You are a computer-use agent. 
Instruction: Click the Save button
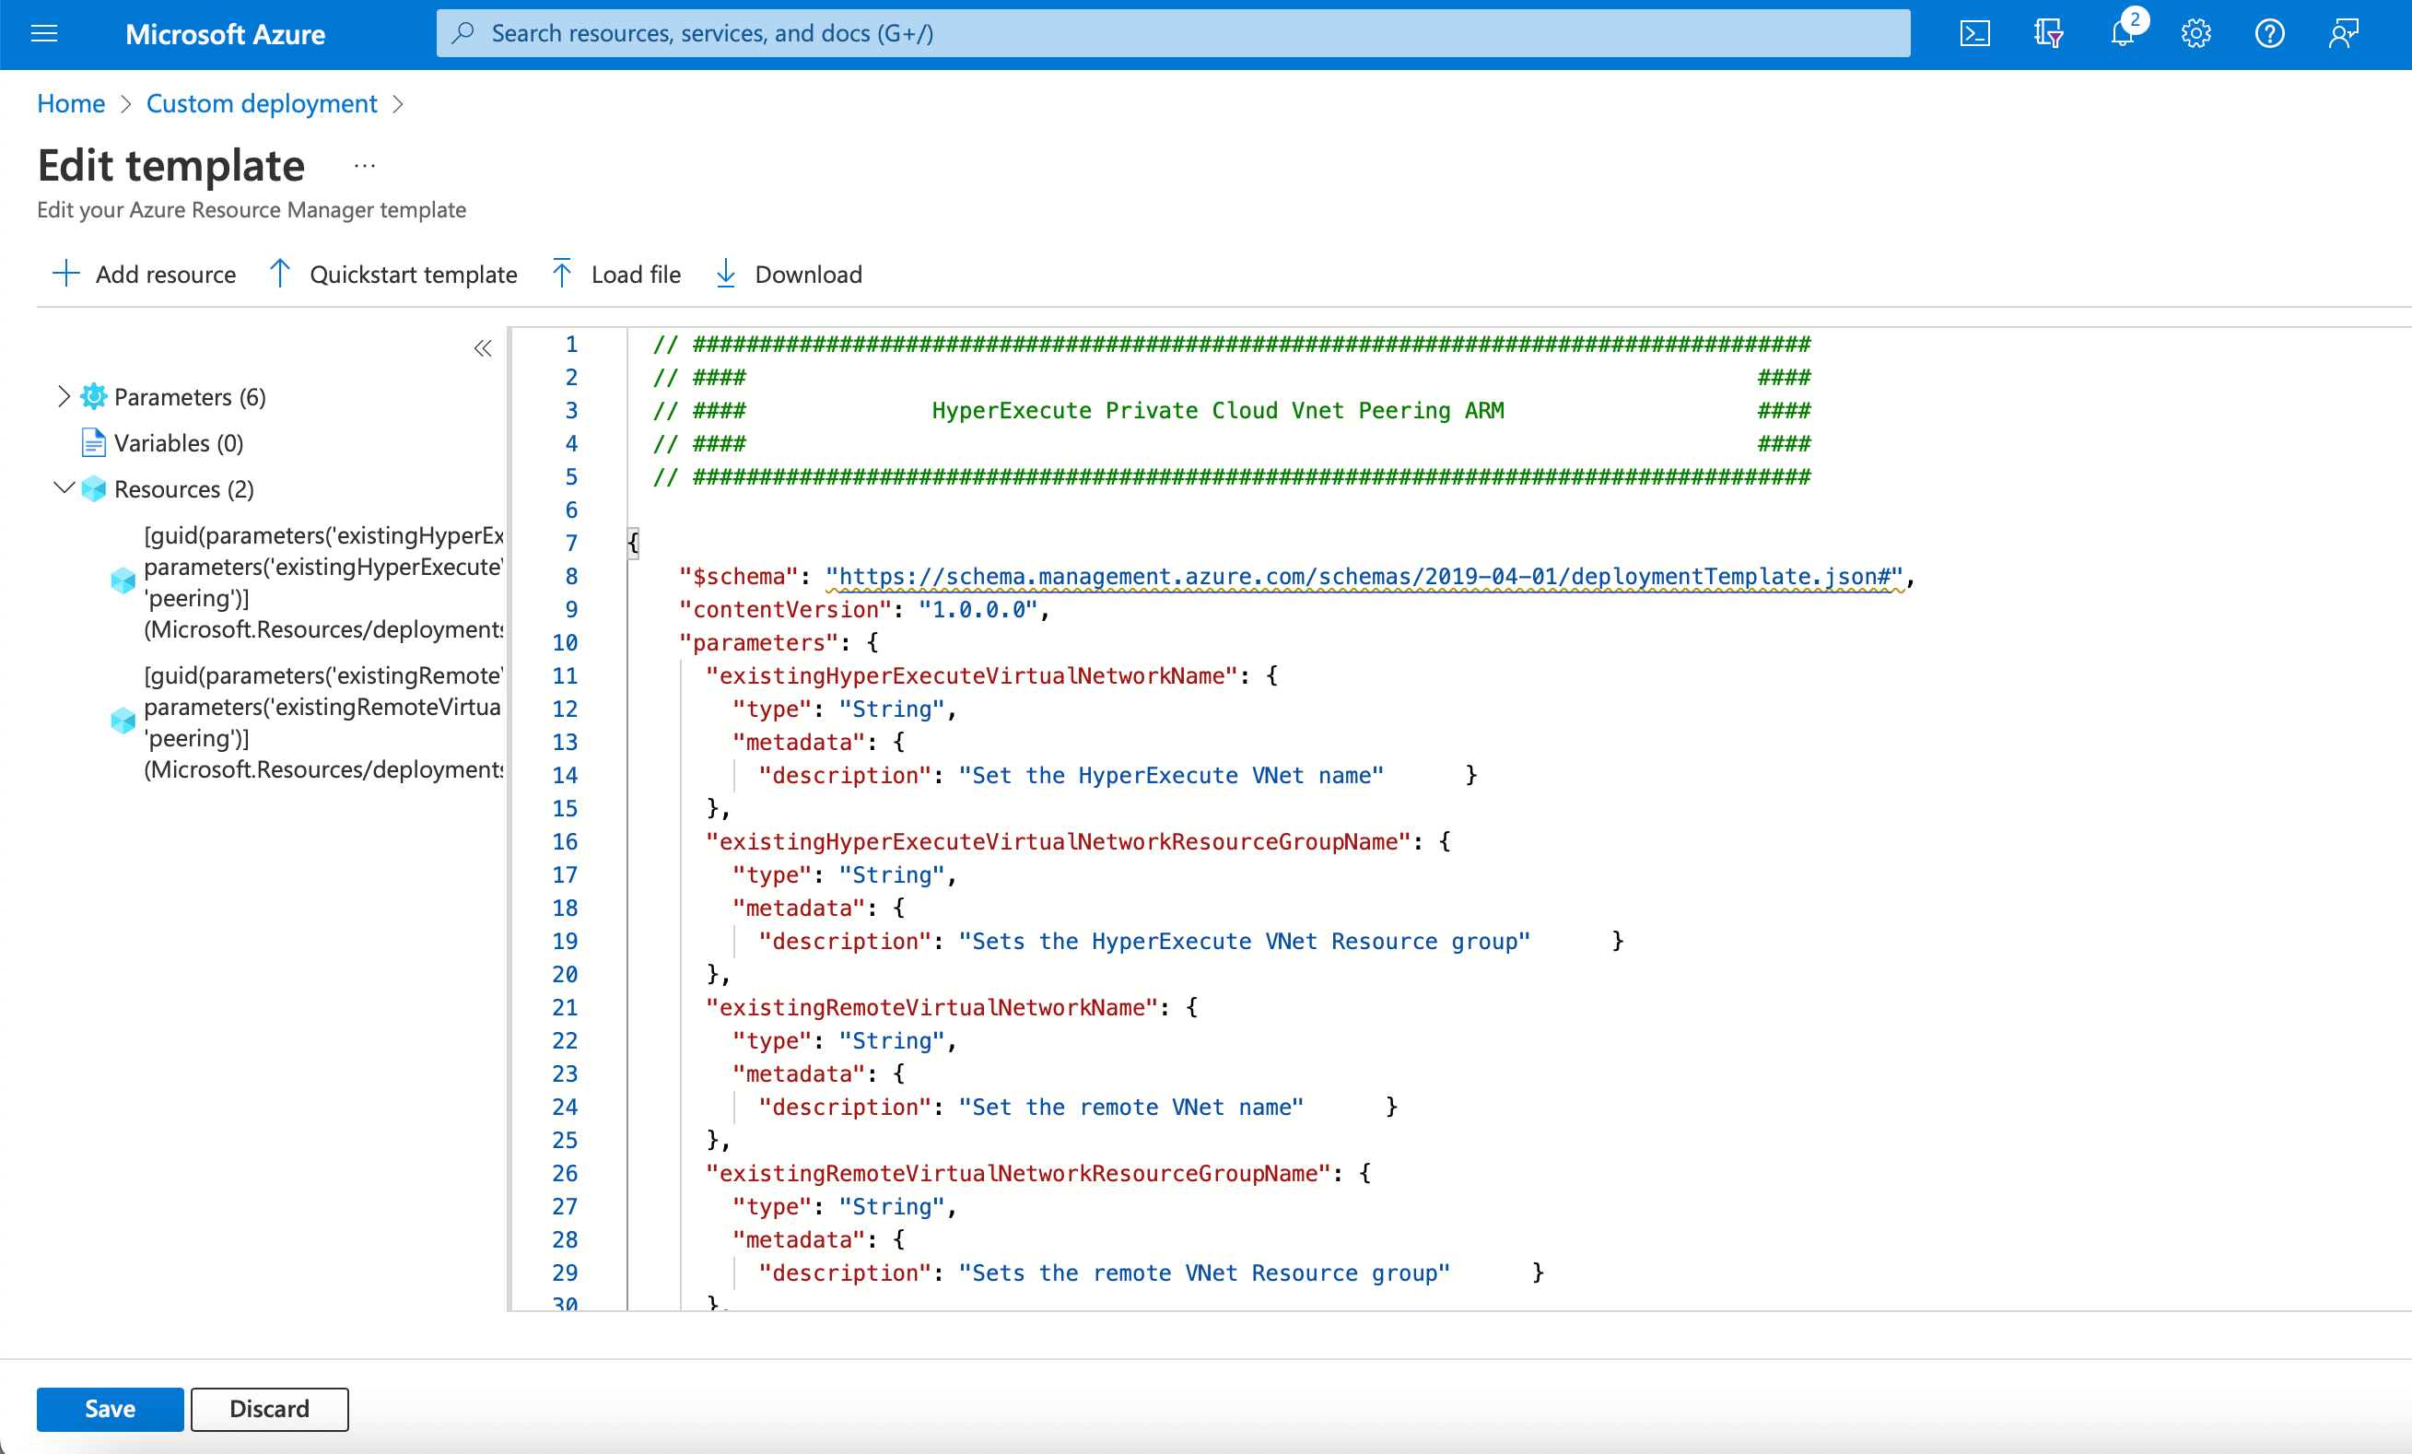pyautogui.click(x=110, y=1408)
